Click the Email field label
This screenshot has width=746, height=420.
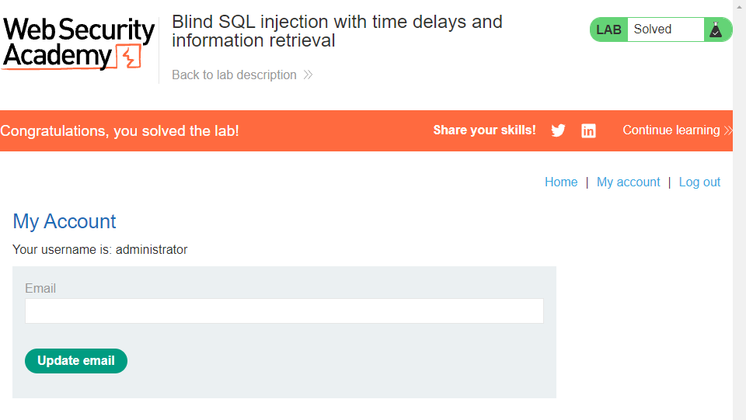40,289
